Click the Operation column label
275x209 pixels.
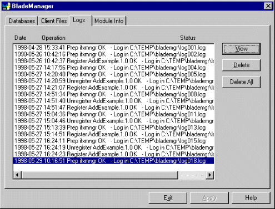(53, 38)
